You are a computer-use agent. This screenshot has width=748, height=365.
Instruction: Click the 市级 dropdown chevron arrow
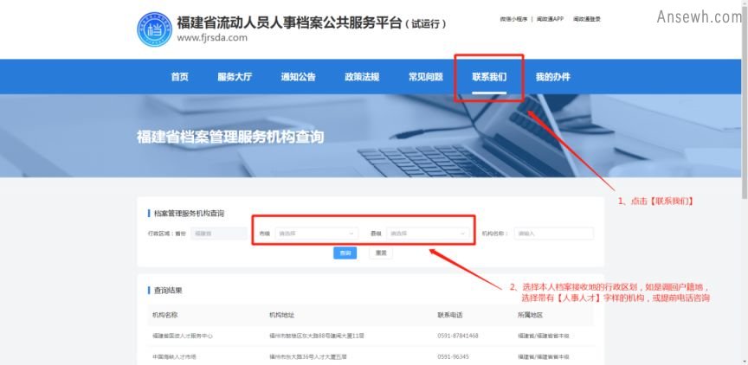tap(351, 234)
